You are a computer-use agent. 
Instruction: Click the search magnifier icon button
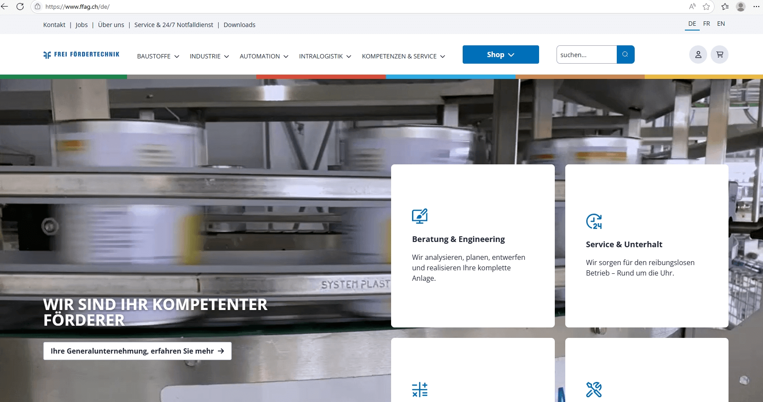625,55
